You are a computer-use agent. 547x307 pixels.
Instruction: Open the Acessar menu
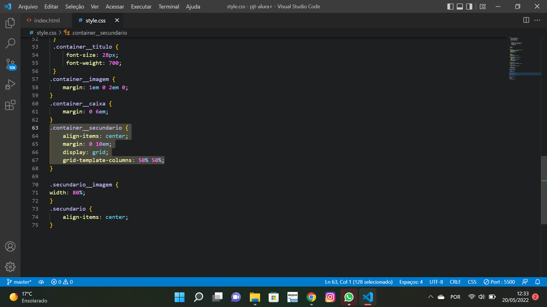[115, 7]
